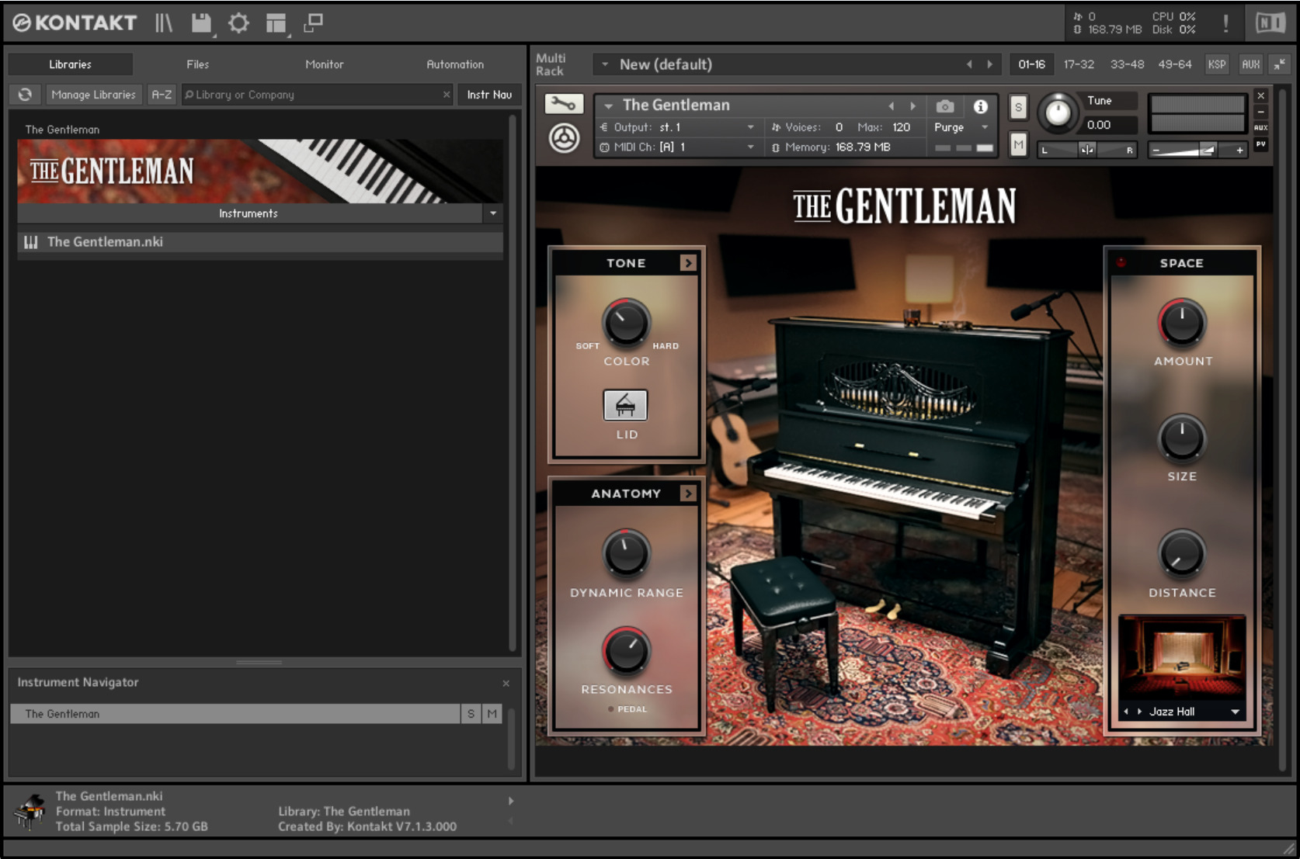Image resolution: width=1300 pixels, height=859 pixels.
Task: Toggle the KSP script button
Action: (x=1217, y=64)
